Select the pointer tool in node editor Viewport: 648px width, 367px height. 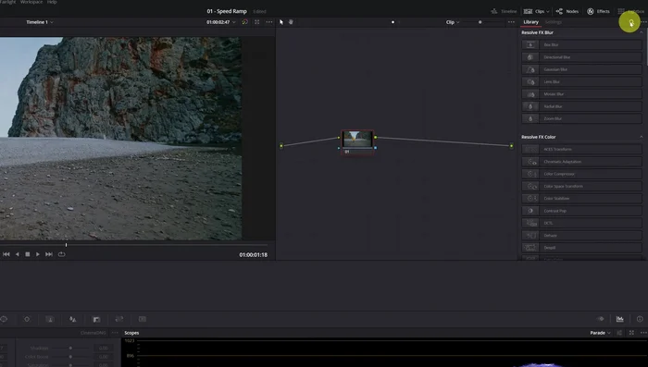coord(281,22)
